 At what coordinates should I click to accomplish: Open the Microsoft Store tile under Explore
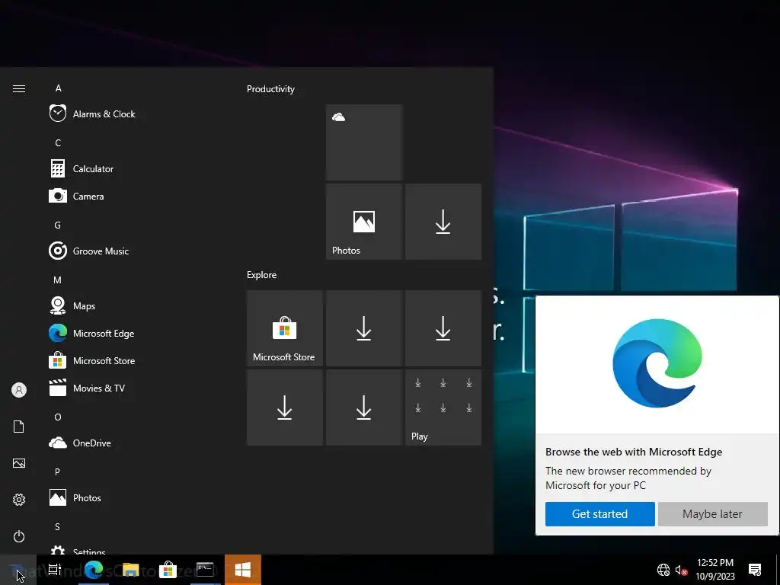[x=285, y=328]
